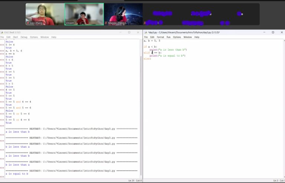Maximize the IDLE Shell window
Screen dimensions: 285x183
point(129,32)
